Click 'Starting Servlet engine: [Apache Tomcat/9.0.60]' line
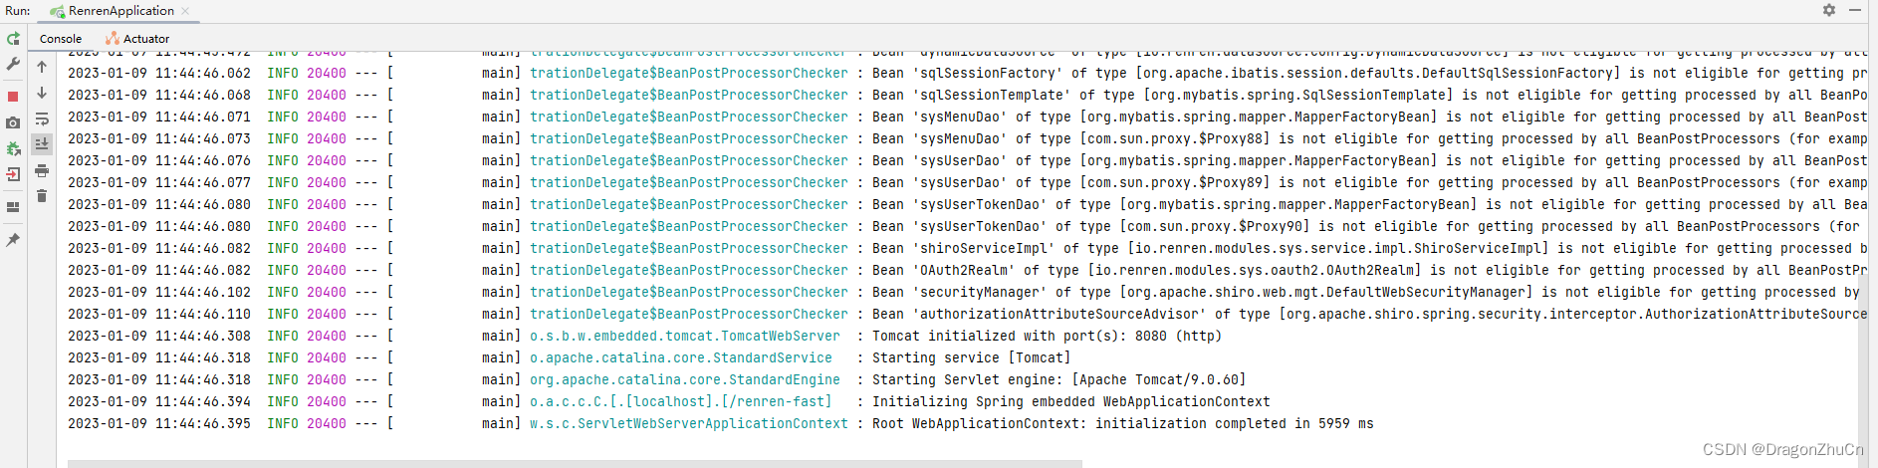Screen dimensions: 1878x468 (x=1059, y=379)
